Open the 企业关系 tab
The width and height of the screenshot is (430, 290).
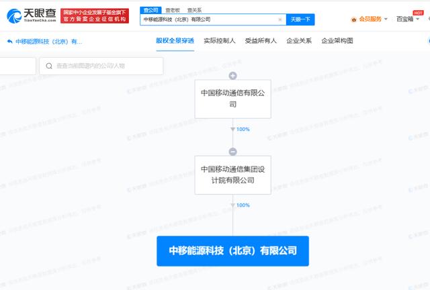tap(298, 41)
